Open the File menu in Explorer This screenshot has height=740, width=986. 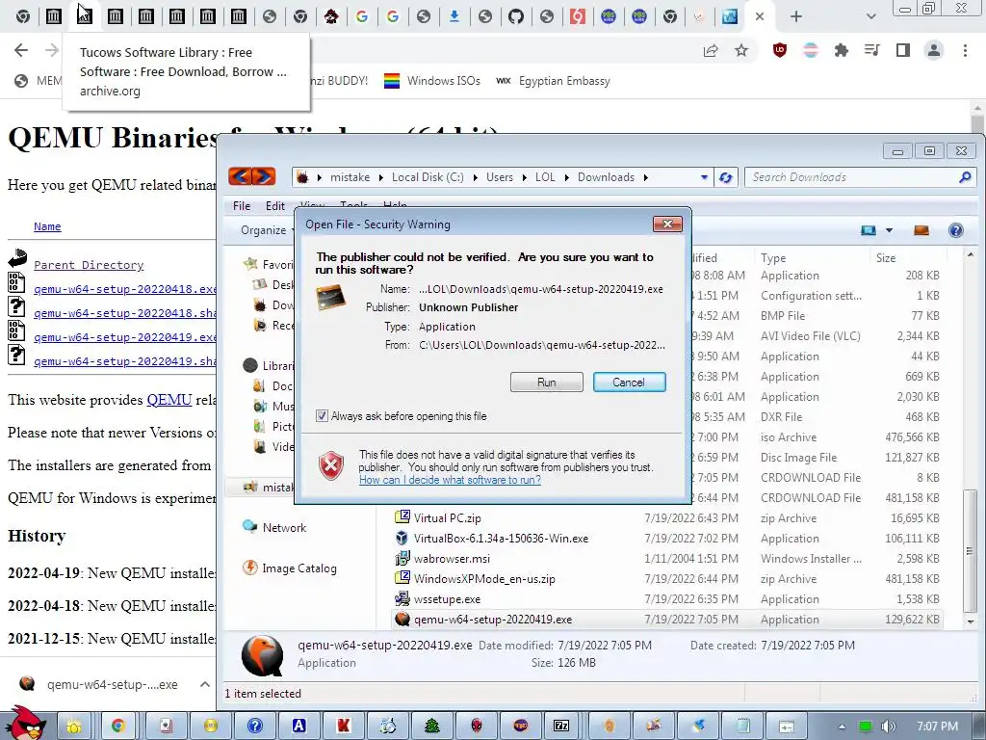(x=242, y=206)
